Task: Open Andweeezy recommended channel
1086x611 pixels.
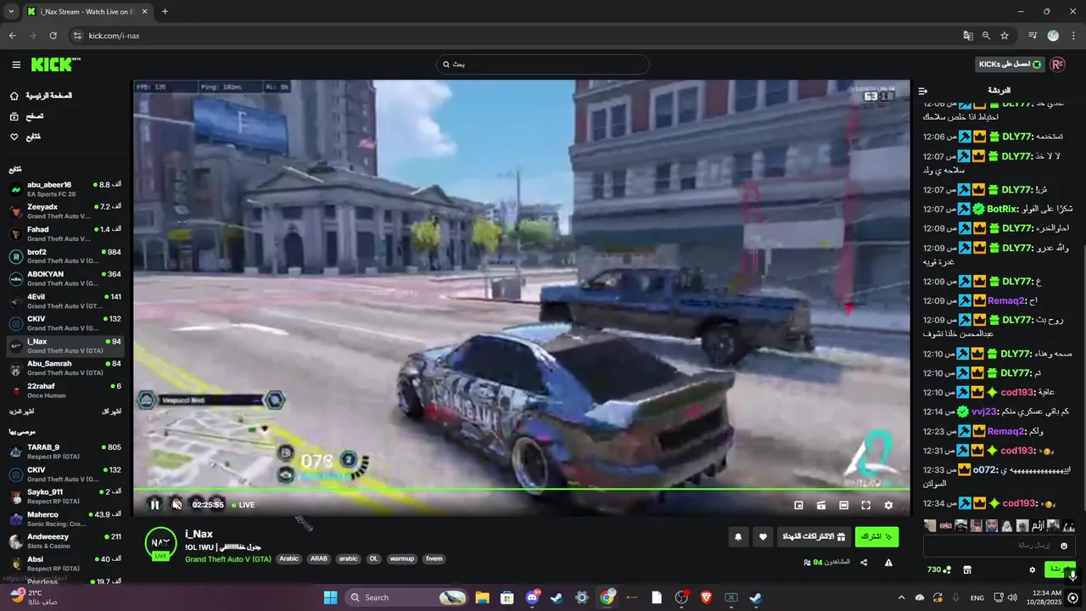Action: click(66, 541)
